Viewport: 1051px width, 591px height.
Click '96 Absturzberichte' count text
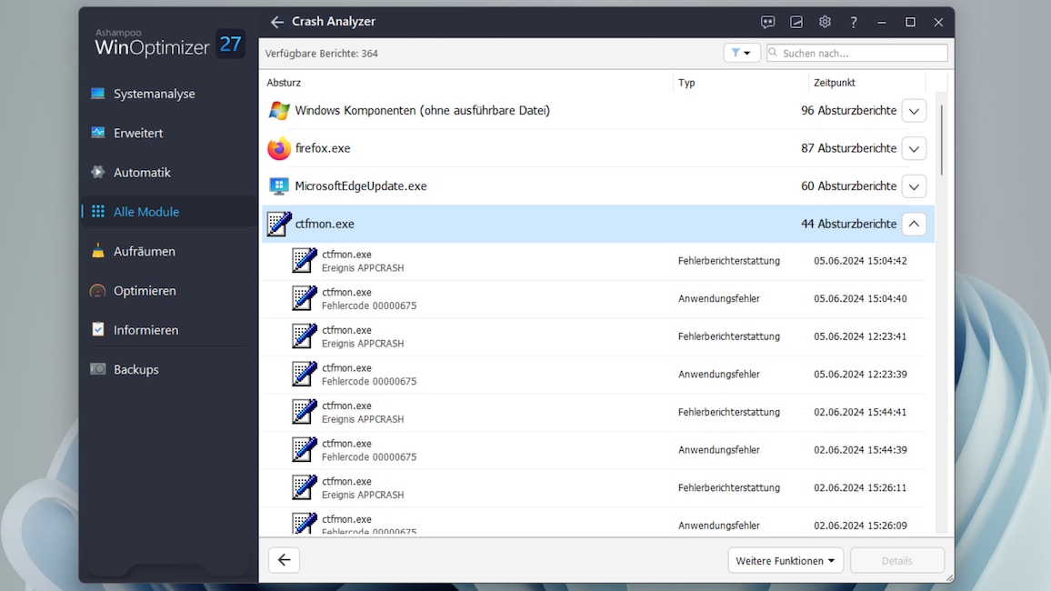(848, 111)
